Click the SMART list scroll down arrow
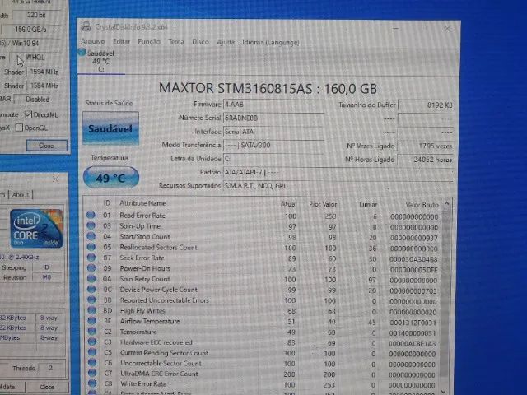This screenshot has height=395, width=527. (444, 392)
